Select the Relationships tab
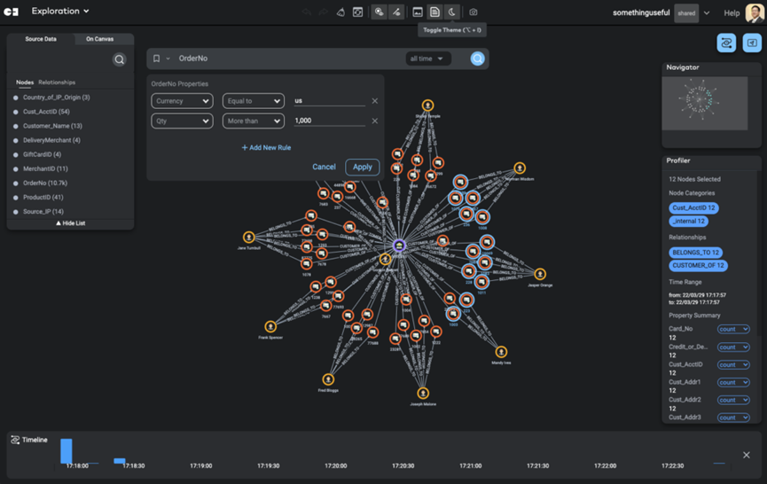This screenshot has height=484, width=767. (57, 82)
